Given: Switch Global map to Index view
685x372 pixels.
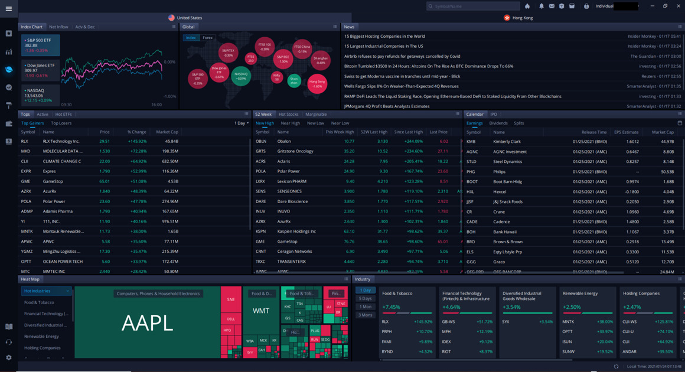Looking at the screenshot, I should (x=191, y=38).
